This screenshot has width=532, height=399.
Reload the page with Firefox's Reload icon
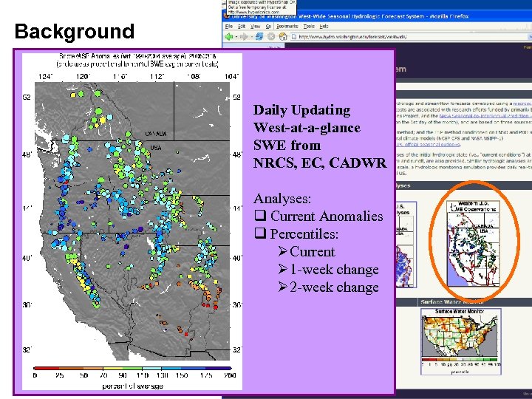pyautogui.click(x=259, y=36)
